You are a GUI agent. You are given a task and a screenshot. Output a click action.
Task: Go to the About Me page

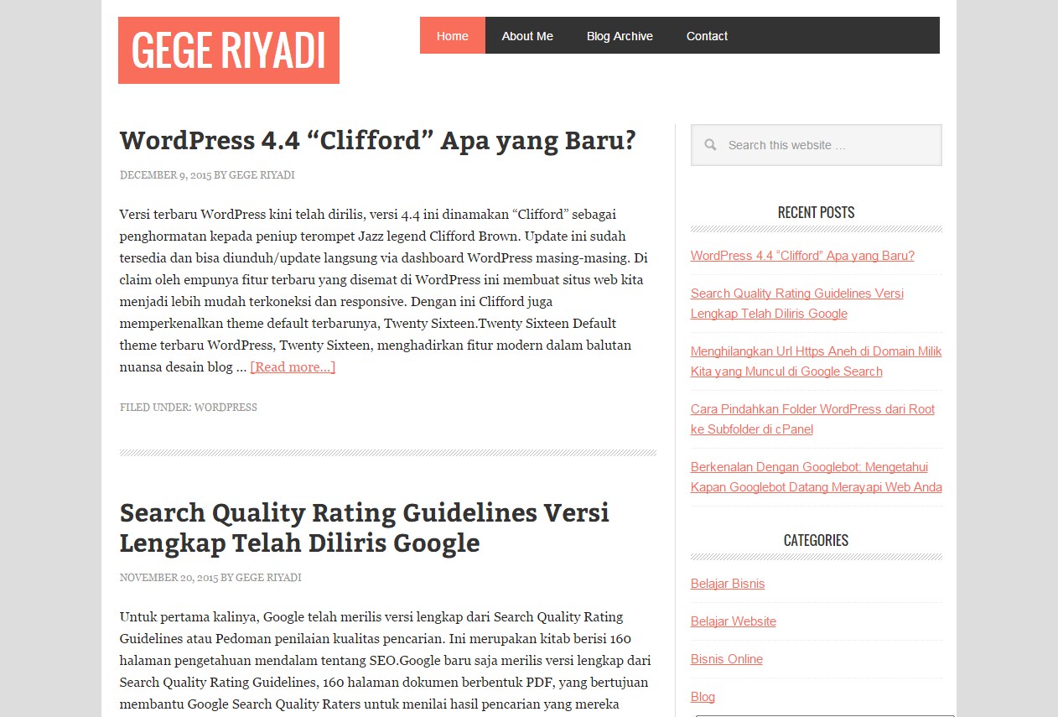pos(527,36)
